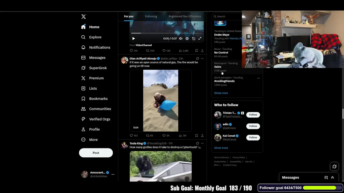Click the Post button

click(x=96, y=153)
